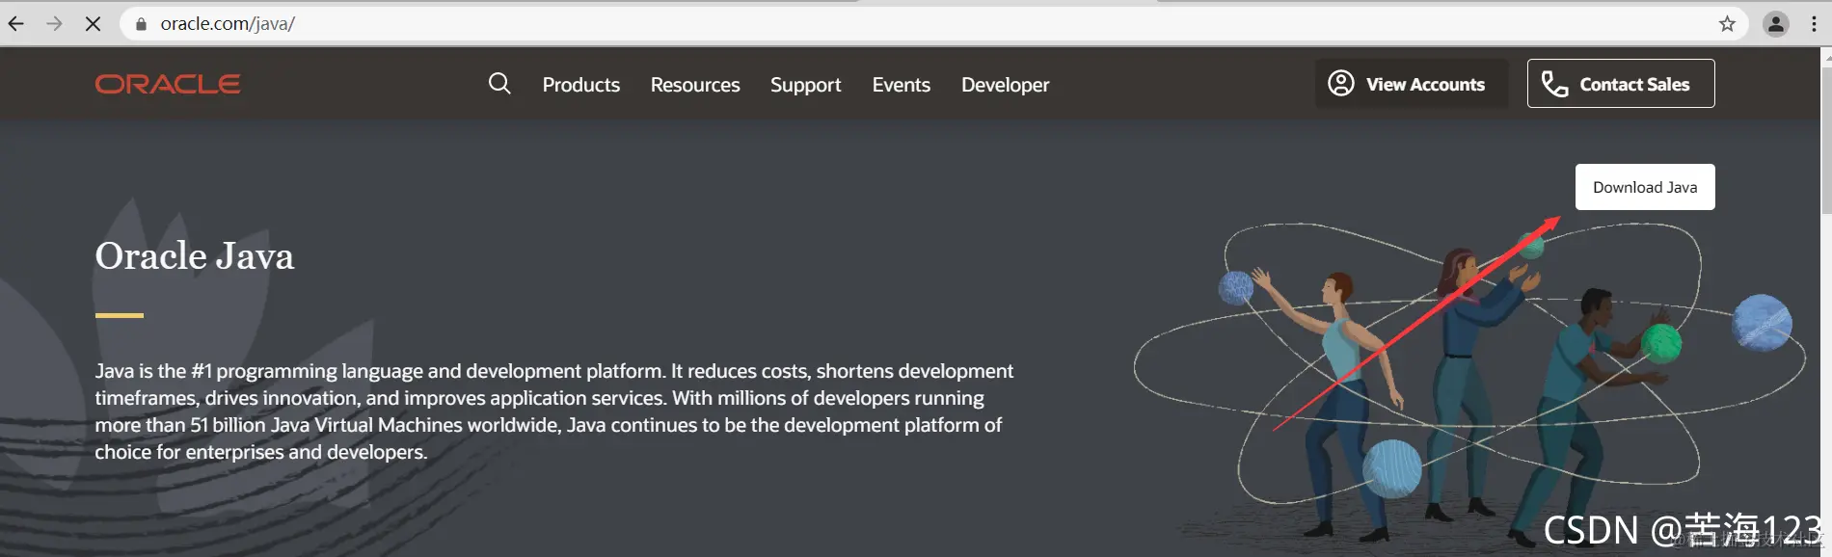Click the page vertical scrollbar thumb
This screenshot has width=1832, height=557.
1826,140
